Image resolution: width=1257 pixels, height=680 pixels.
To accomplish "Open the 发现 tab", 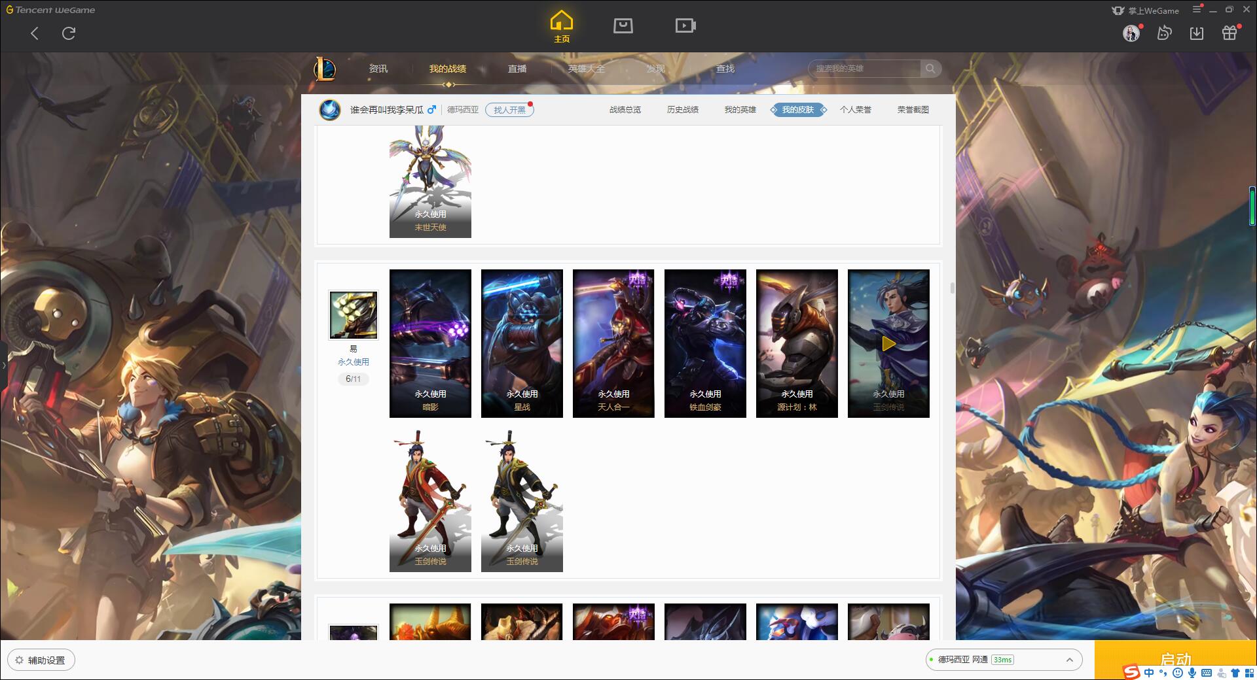I will point(655,69).
